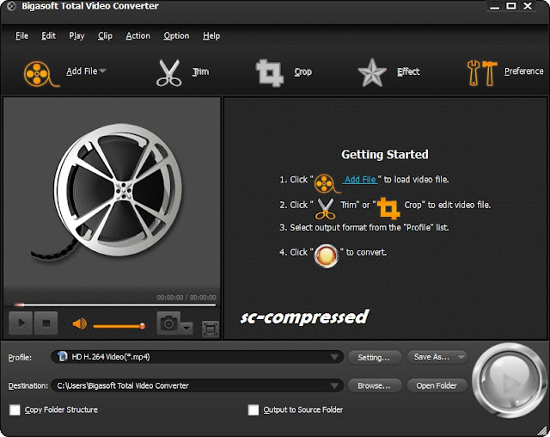
Task: Click the Setting... button
Action: tap(374, 357)
